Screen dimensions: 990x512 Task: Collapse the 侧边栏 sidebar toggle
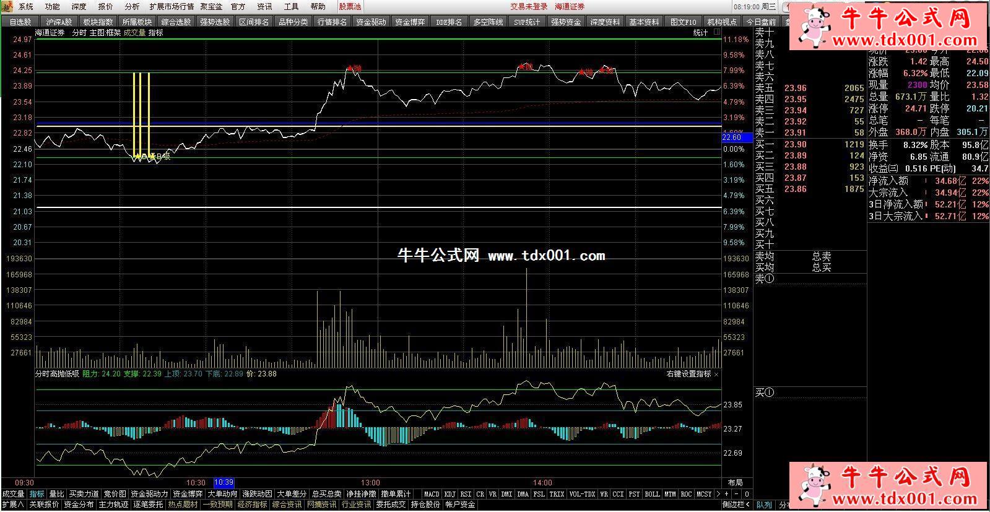click(x=737, y=505)
